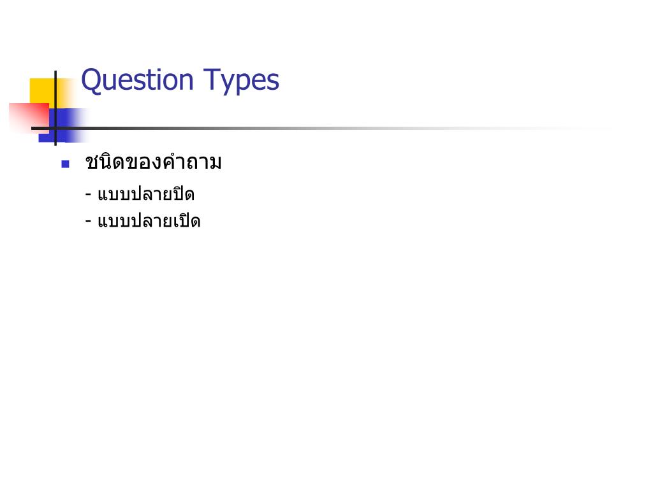The image size is (653, 489).
Task: Click the "Question Types" slide title
Action: pos(180,80)
